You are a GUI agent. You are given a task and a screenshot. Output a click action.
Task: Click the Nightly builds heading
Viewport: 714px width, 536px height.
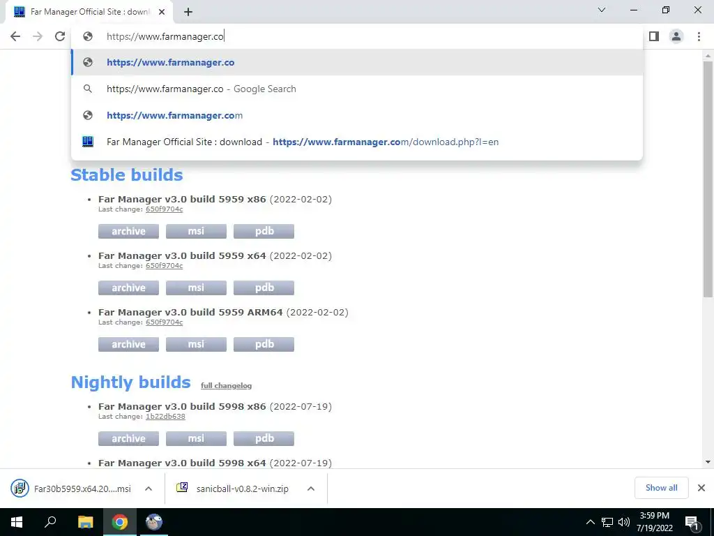[x=130, y=382]
